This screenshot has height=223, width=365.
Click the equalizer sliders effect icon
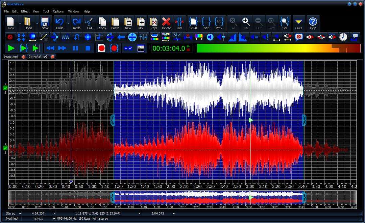(x=144, y=37)
